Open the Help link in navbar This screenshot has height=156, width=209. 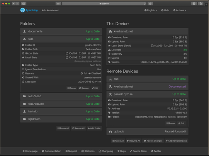(165, 10)
